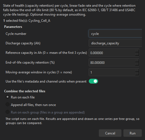Click the state of health description text
145x140 pixels.
69,10
